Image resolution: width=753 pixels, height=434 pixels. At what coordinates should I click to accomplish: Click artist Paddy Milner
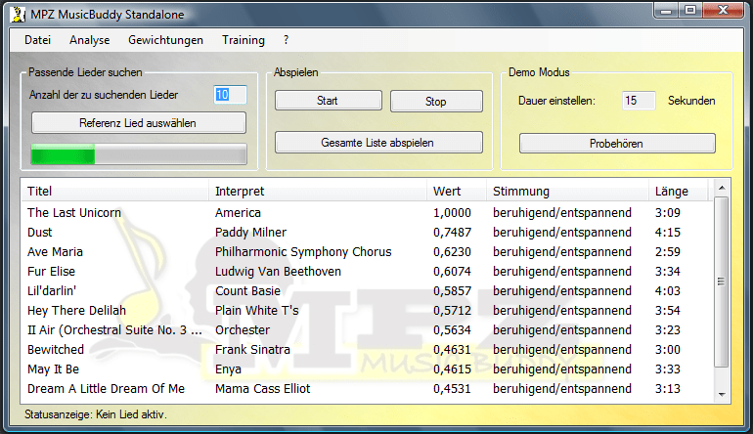coord(250,233)
